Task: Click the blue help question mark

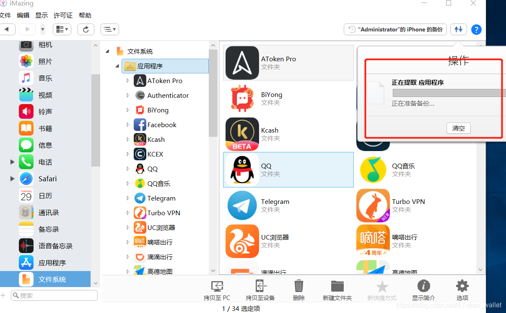Action: click(476, 30)
